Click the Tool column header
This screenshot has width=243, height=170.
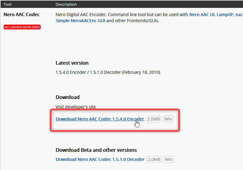point(7,4)
